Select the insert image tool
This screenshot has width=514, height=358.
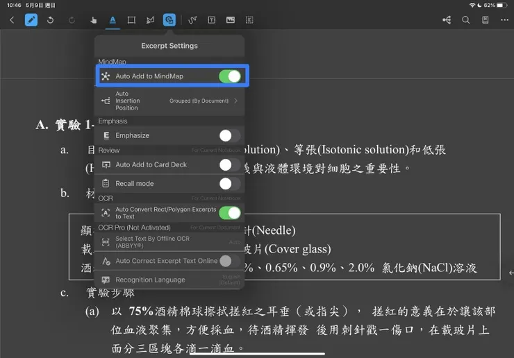231,20
